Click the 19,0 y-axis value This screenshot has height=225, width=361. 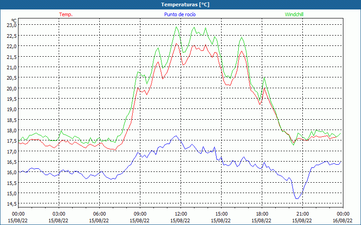click(12, 109)
